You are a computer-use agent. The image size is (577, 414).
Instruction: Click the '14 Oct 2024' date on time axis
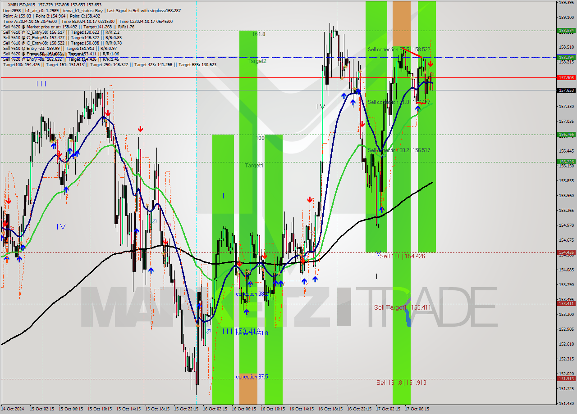tap(12, 409)
